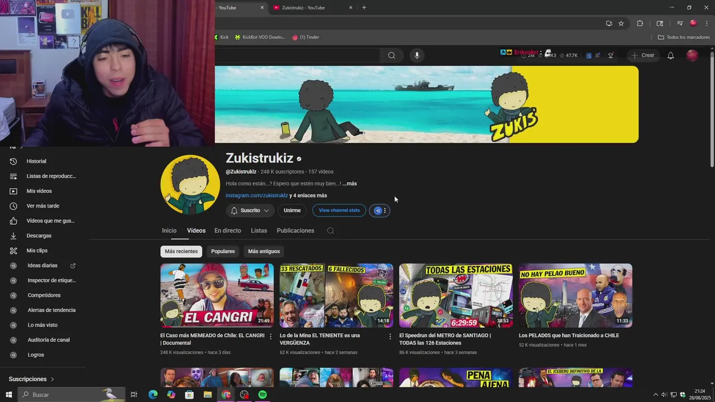This screenshot has width=715, height=402.
Task: Select the Más recientes filter chip
Action: pyautogui.click(x=181, y=251)
